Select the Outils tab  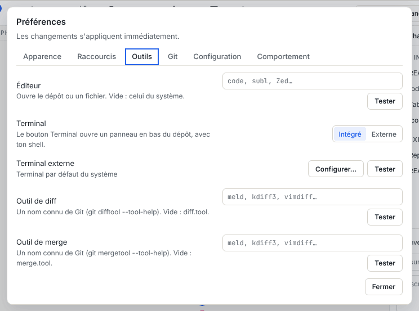point(142,57)
